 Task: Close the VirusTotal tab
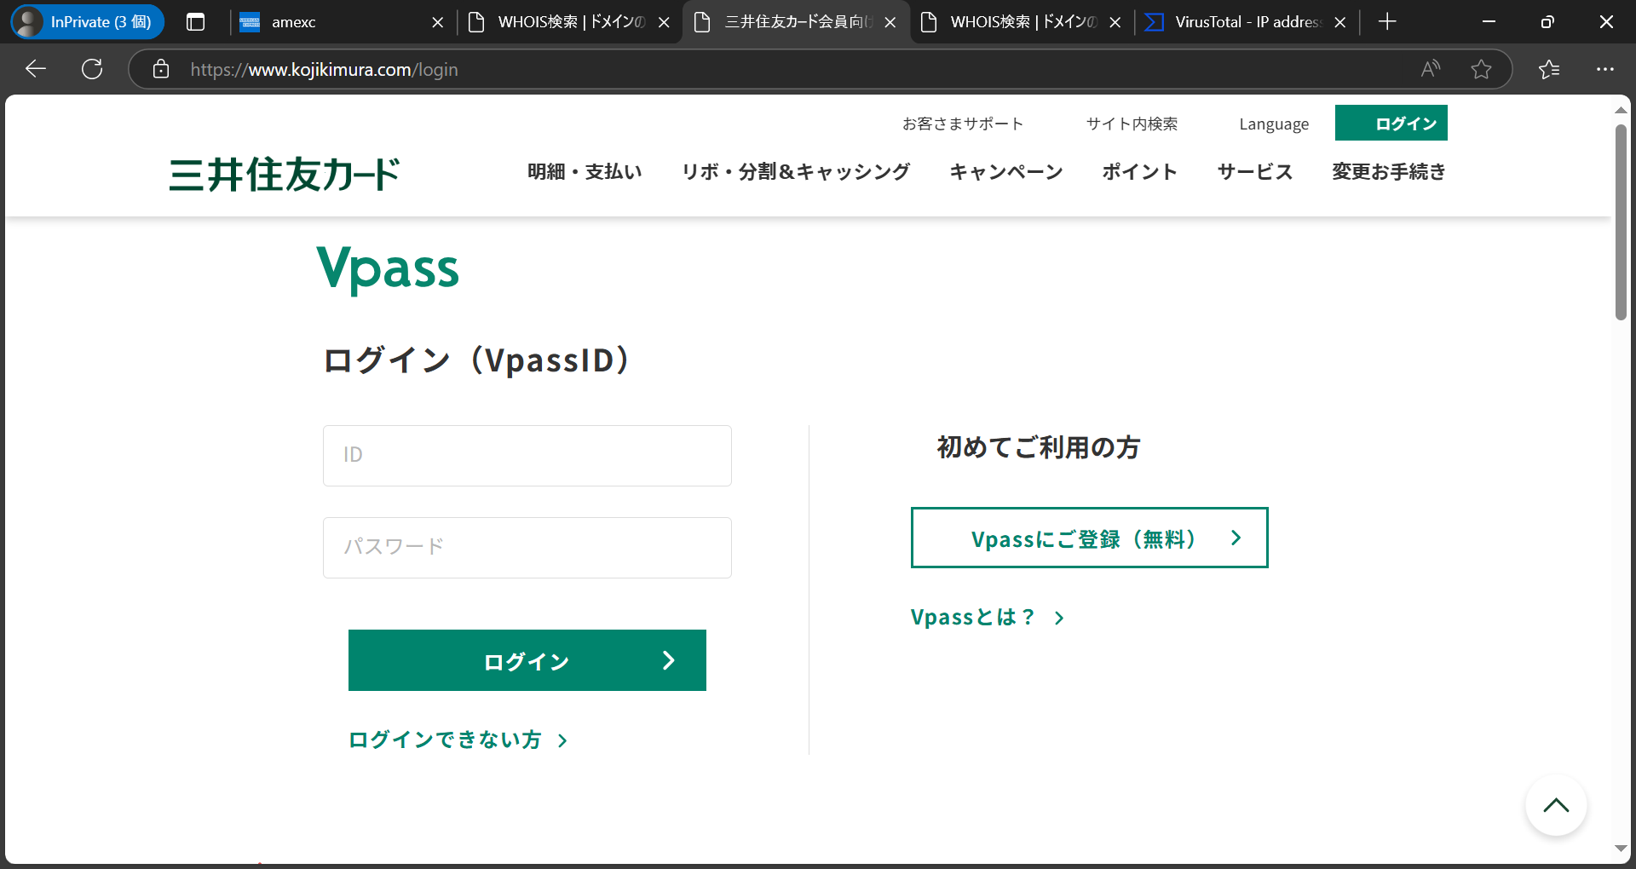1340,22
